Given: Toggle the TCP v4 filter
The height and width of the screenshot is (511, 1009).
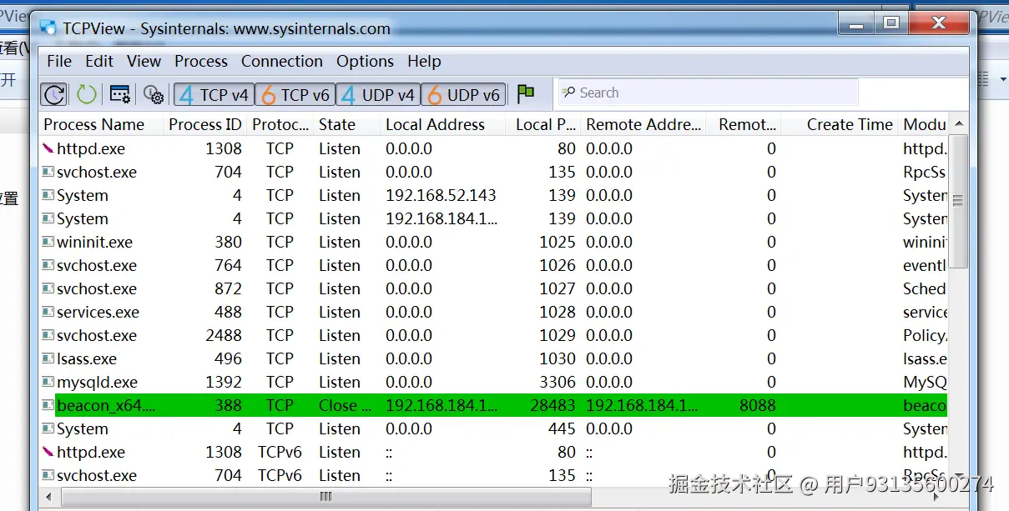Looking at the screenshot, I should [x=213, y=94].
